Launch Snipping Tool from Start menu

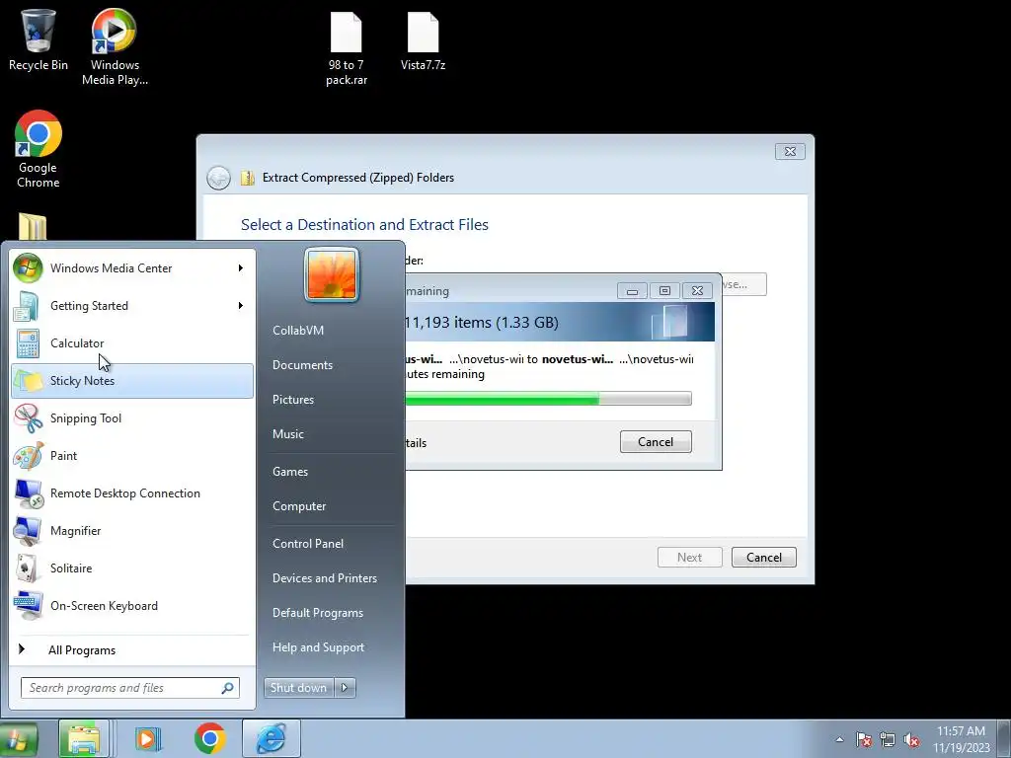[x=132, y=418]
